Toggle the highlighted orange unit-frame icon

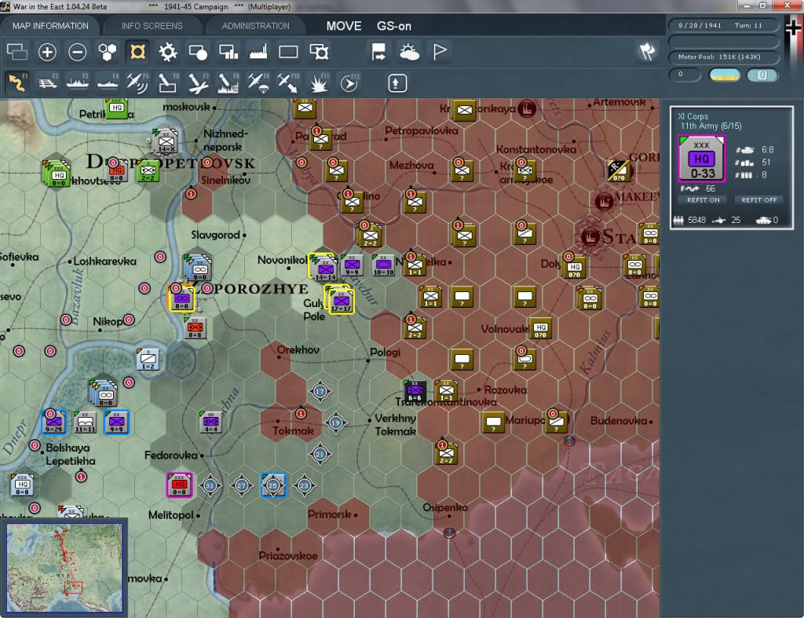[x=137, y=52]
